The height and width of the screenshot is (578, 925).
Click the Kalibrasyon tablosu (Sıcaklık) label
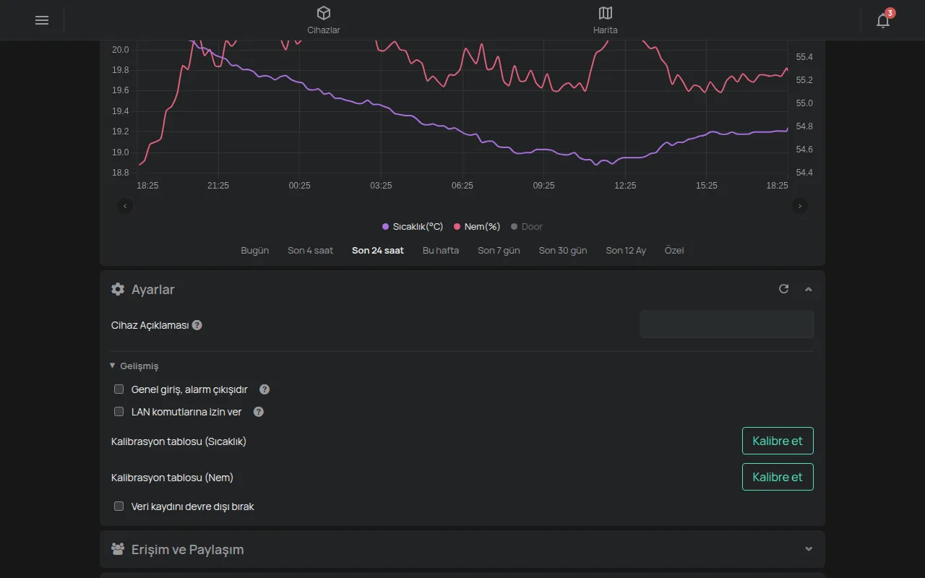[178, 441]
